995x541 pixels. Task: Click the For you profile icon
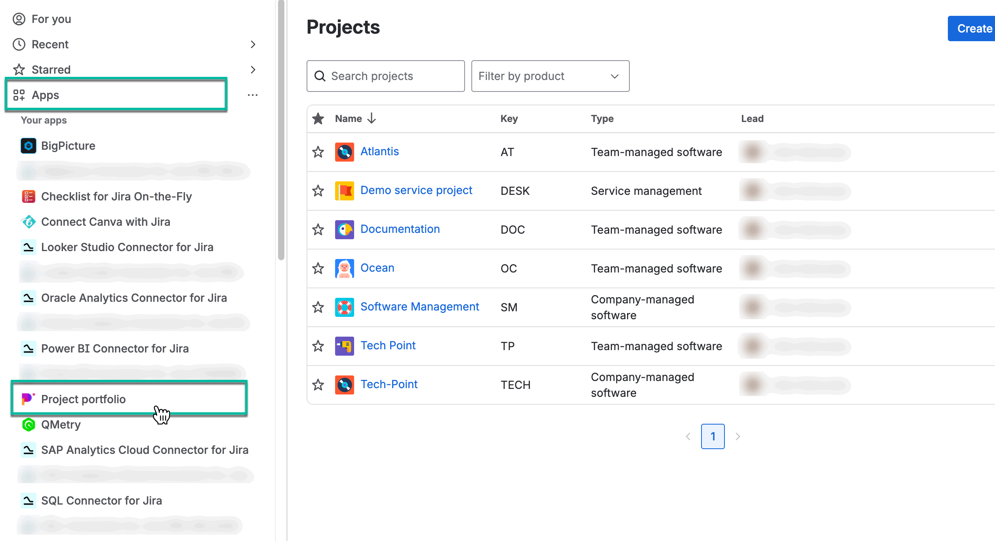click(19, 19)
